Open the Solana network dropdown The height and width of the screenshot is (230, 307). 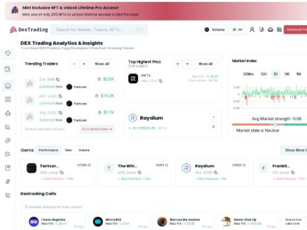[x=214, y=30]
